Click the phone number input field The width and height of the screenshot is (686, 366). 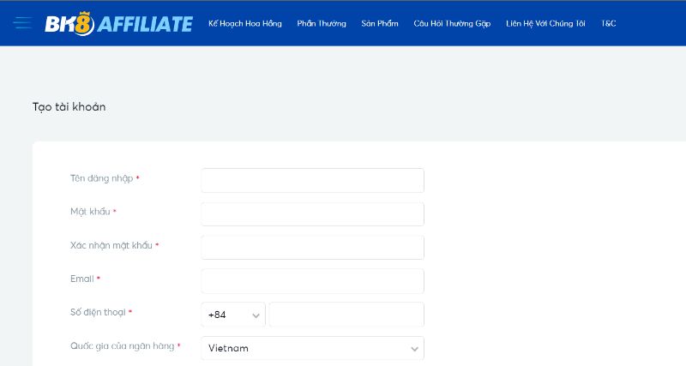pyautogui.click(x=346, y=315)
